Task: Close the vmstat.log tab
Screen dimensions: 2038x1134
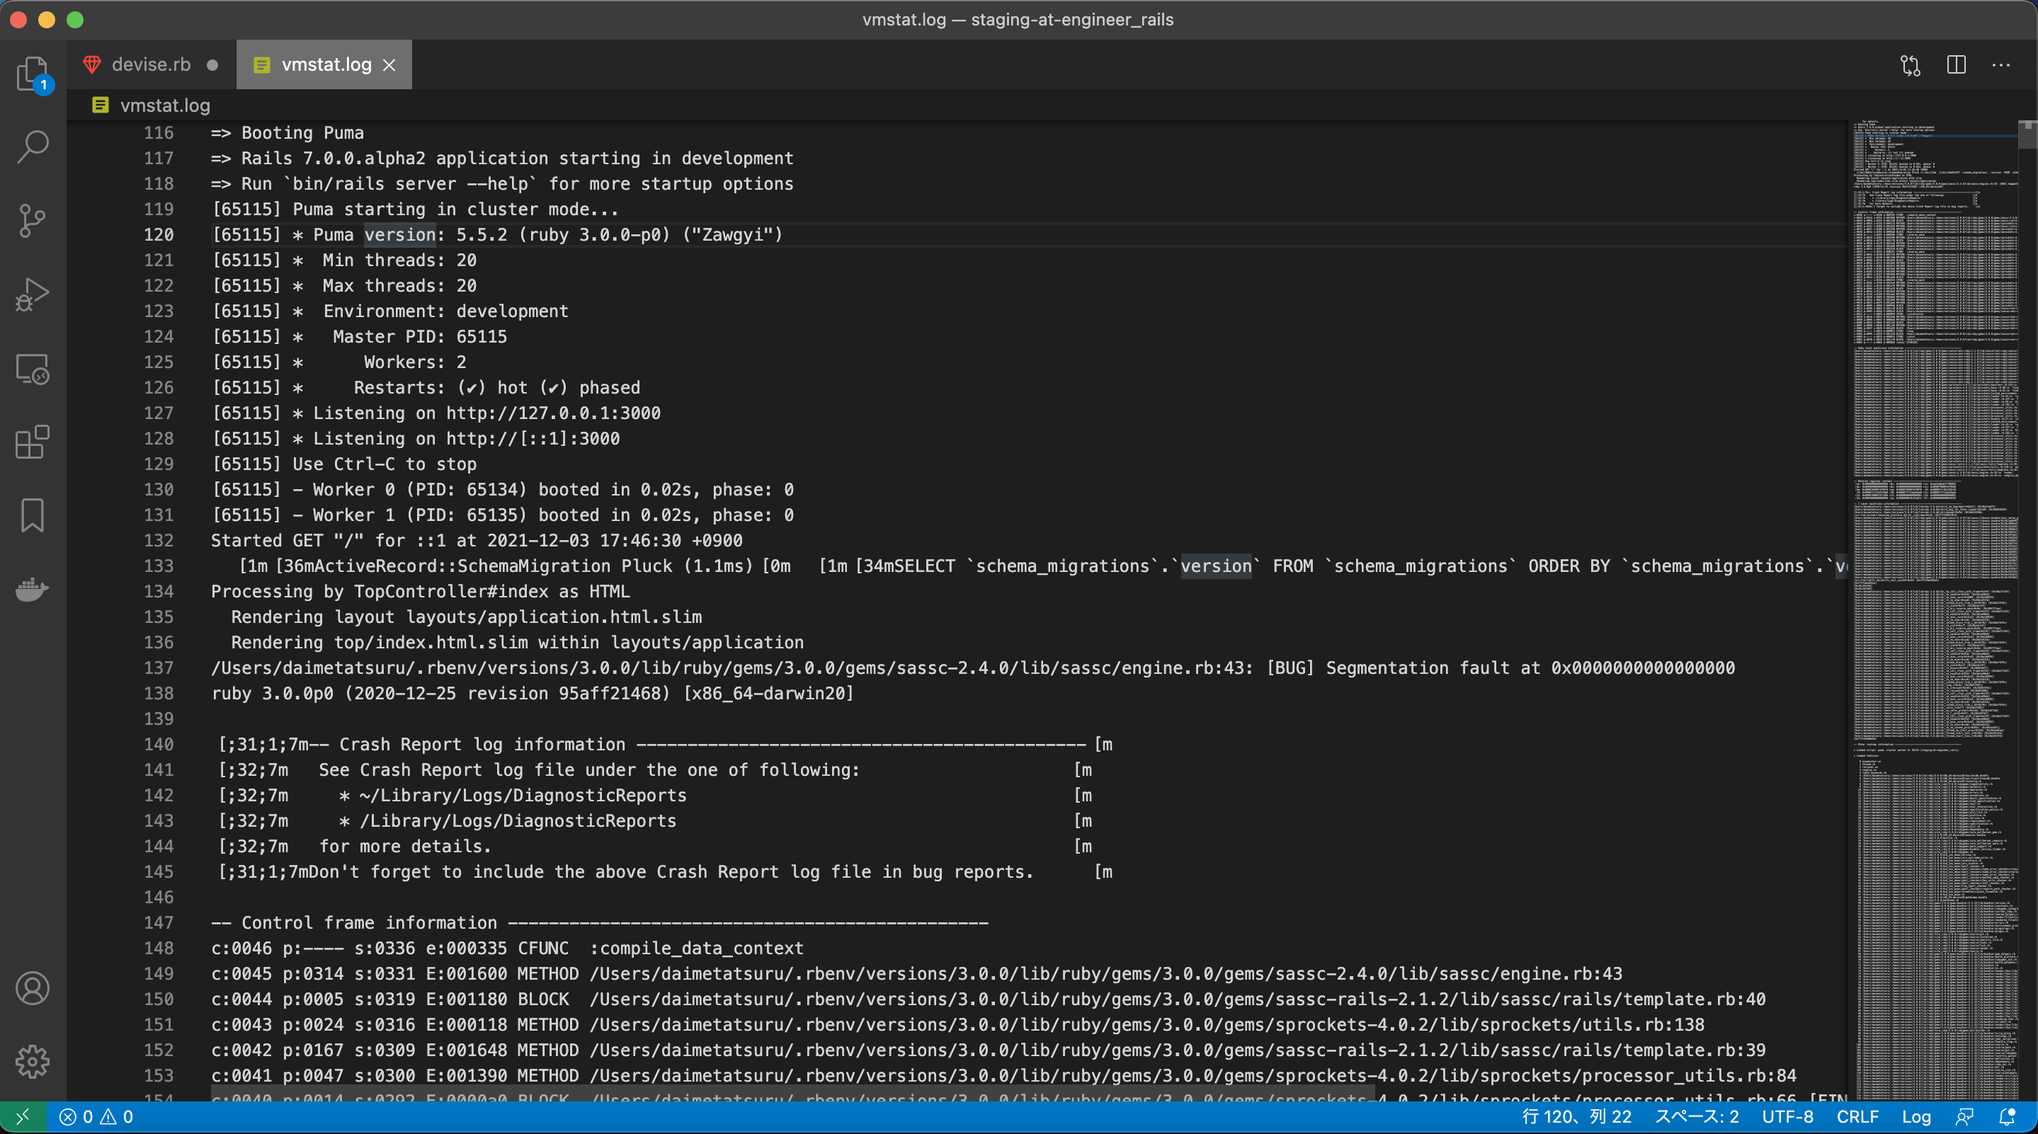Action: [x=389, y=65]
